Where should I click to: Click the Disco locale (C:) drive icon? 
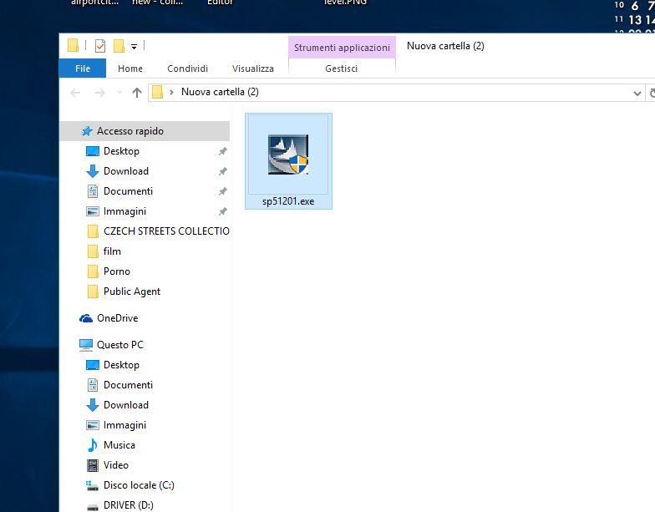pos(92,485)
